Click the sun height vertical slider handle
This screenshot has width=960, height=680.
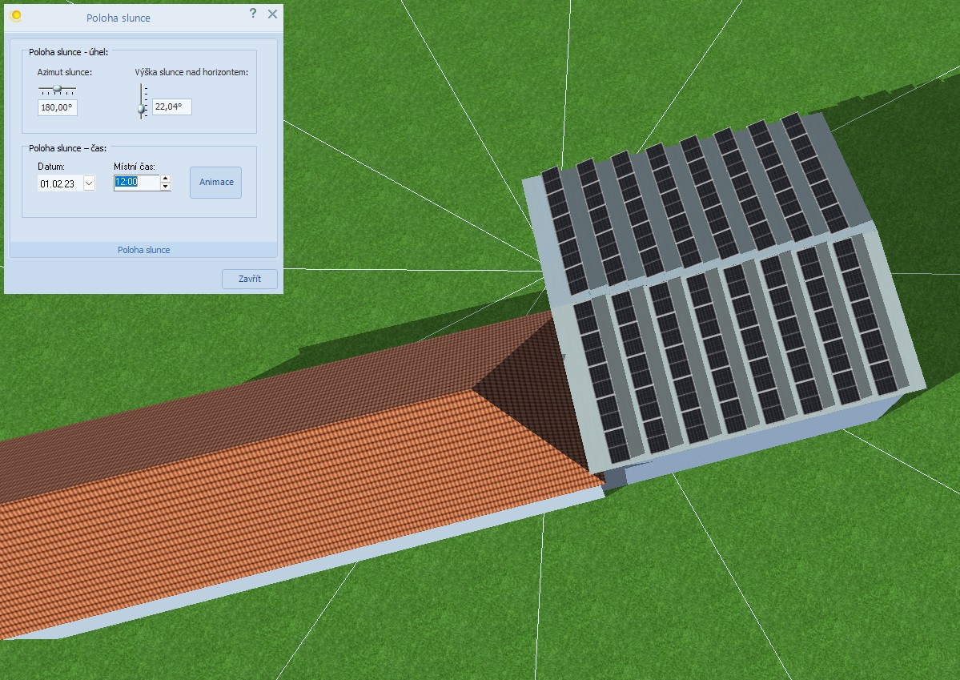pyautogui.click(x=142, y=108)
